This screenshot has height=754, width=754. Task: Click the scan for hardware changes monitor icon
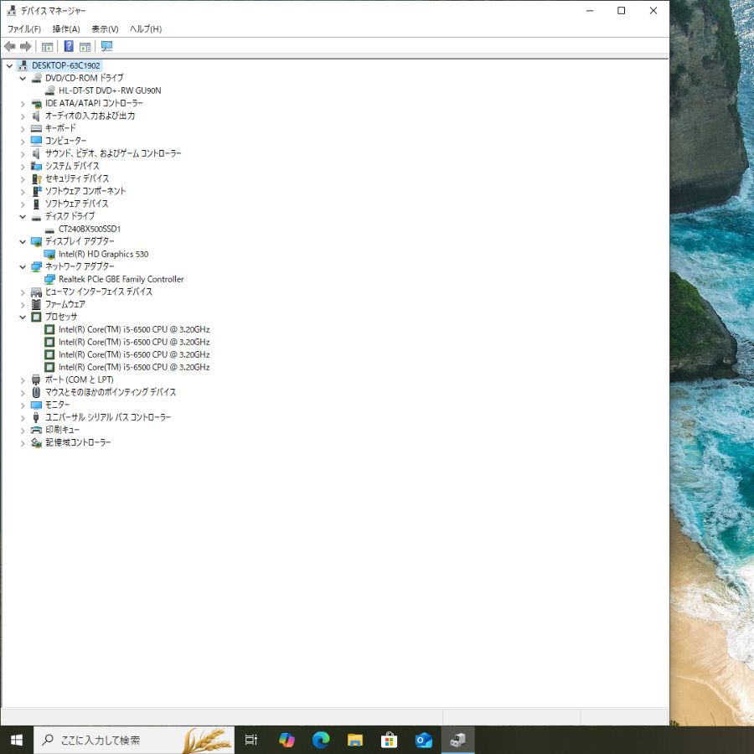click(106, 46)
